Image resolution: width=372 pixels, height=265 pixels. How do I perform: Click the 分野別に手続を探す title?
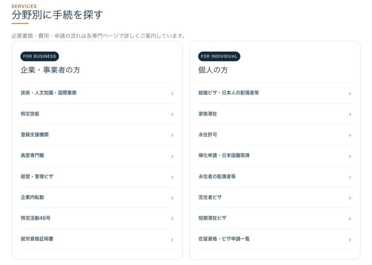pyautogui.click(x=57, y=15)
